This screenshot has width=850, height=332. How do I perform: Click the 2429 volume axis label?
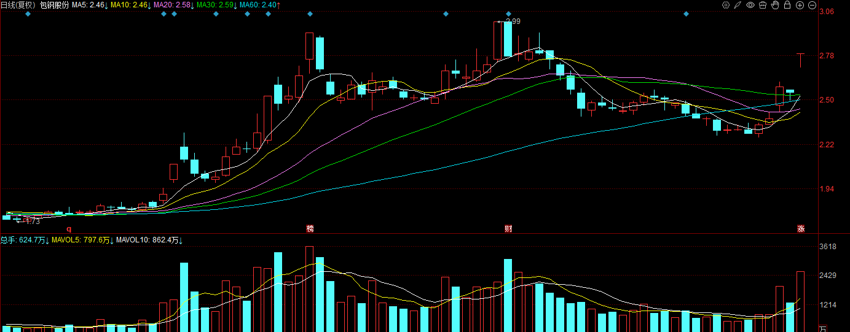828,276
